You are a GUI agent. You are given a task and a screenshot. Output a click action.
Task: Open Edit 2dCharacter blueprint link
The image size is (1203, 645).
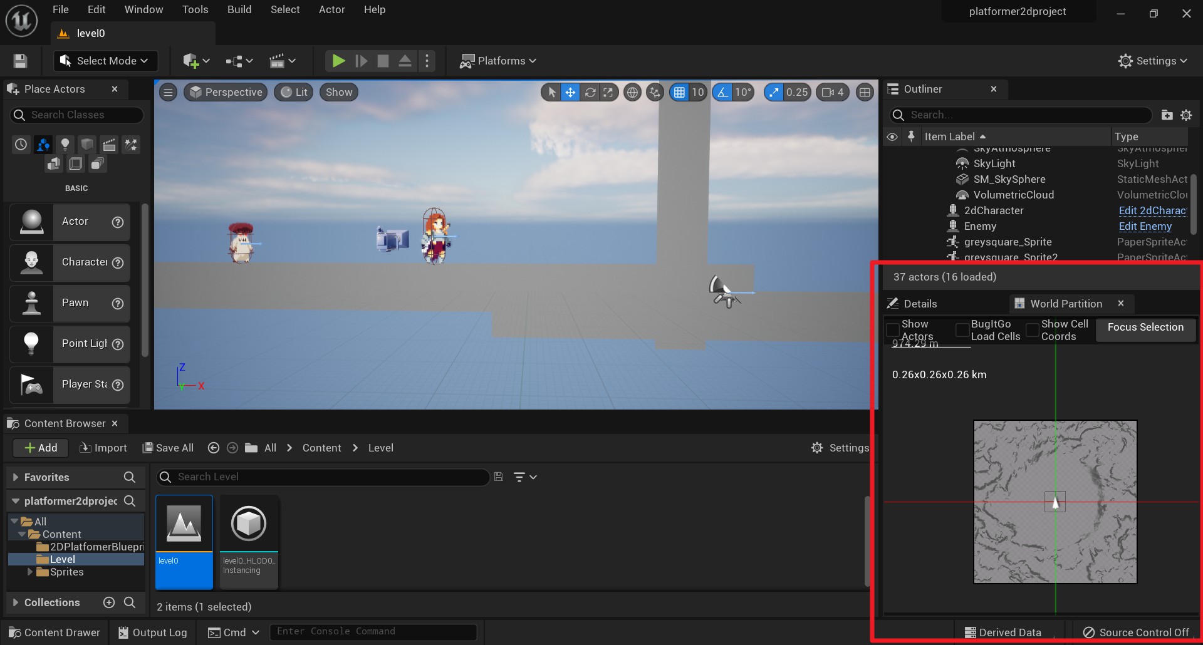1152,211
